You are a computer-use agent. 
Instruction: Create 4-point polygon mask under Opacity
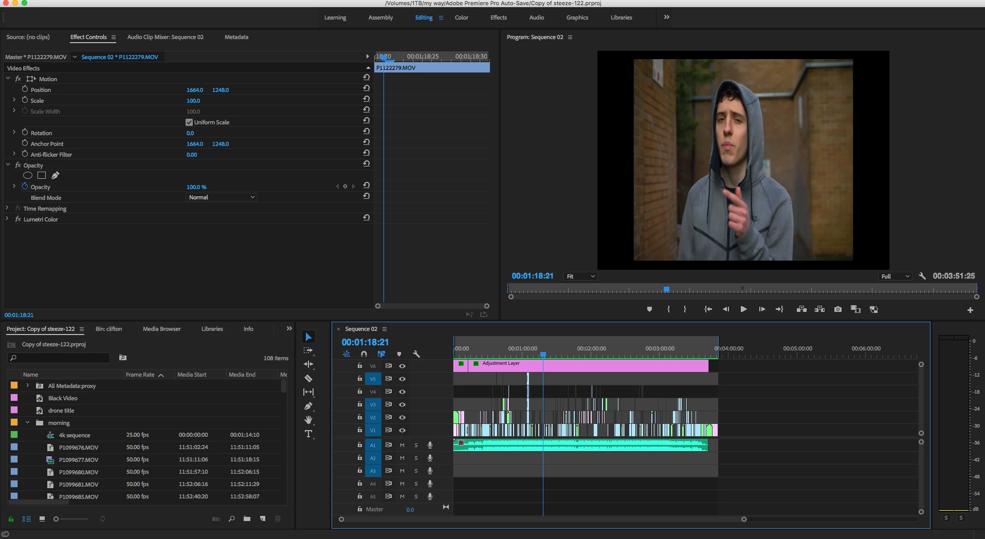point(42,176)
